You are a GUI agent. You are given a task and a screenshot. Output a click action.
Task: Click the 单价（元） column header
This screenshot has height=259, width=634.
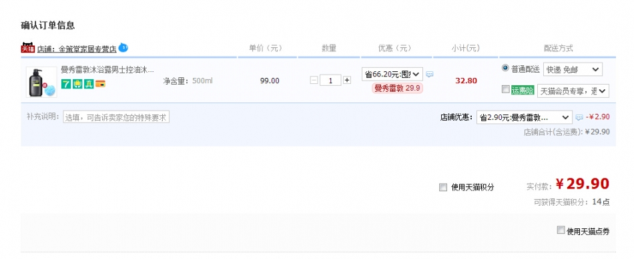(x=265, y=49)
